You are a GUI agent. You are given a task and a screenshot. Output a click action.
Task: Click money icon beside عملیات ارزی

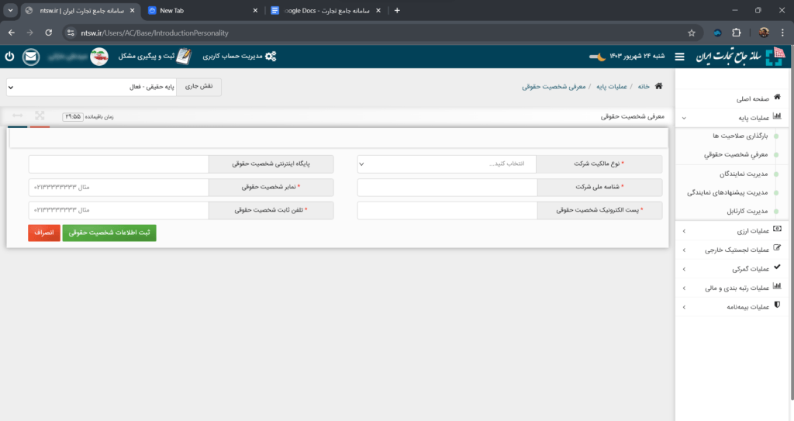coord(777,229)
